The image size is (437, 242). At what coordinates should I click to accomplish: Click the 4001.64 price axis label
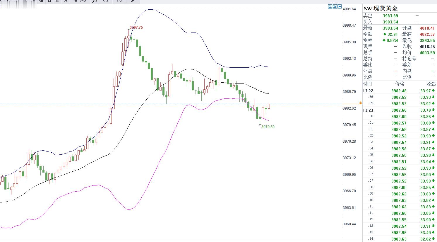coord(349,9)
